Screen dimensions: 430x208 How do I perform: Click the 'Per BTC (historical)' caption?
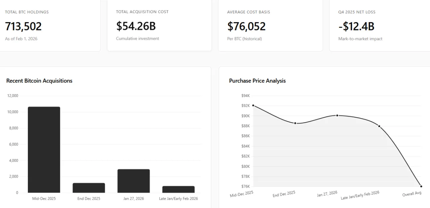(244, 39)
